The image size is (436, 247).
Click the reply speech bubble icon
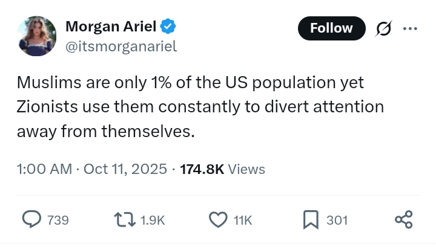pyautogui.click(x=31, y=220)
